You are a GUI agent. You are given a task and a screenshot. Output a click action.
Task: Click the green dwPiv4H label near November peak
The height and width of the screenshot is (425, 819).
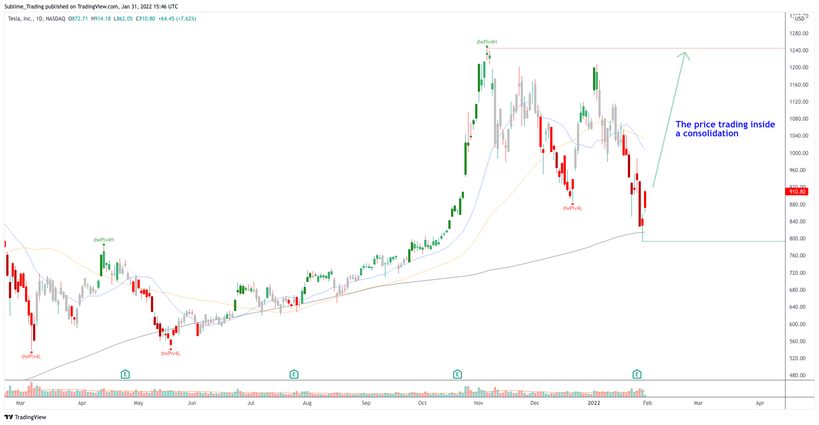486,42
